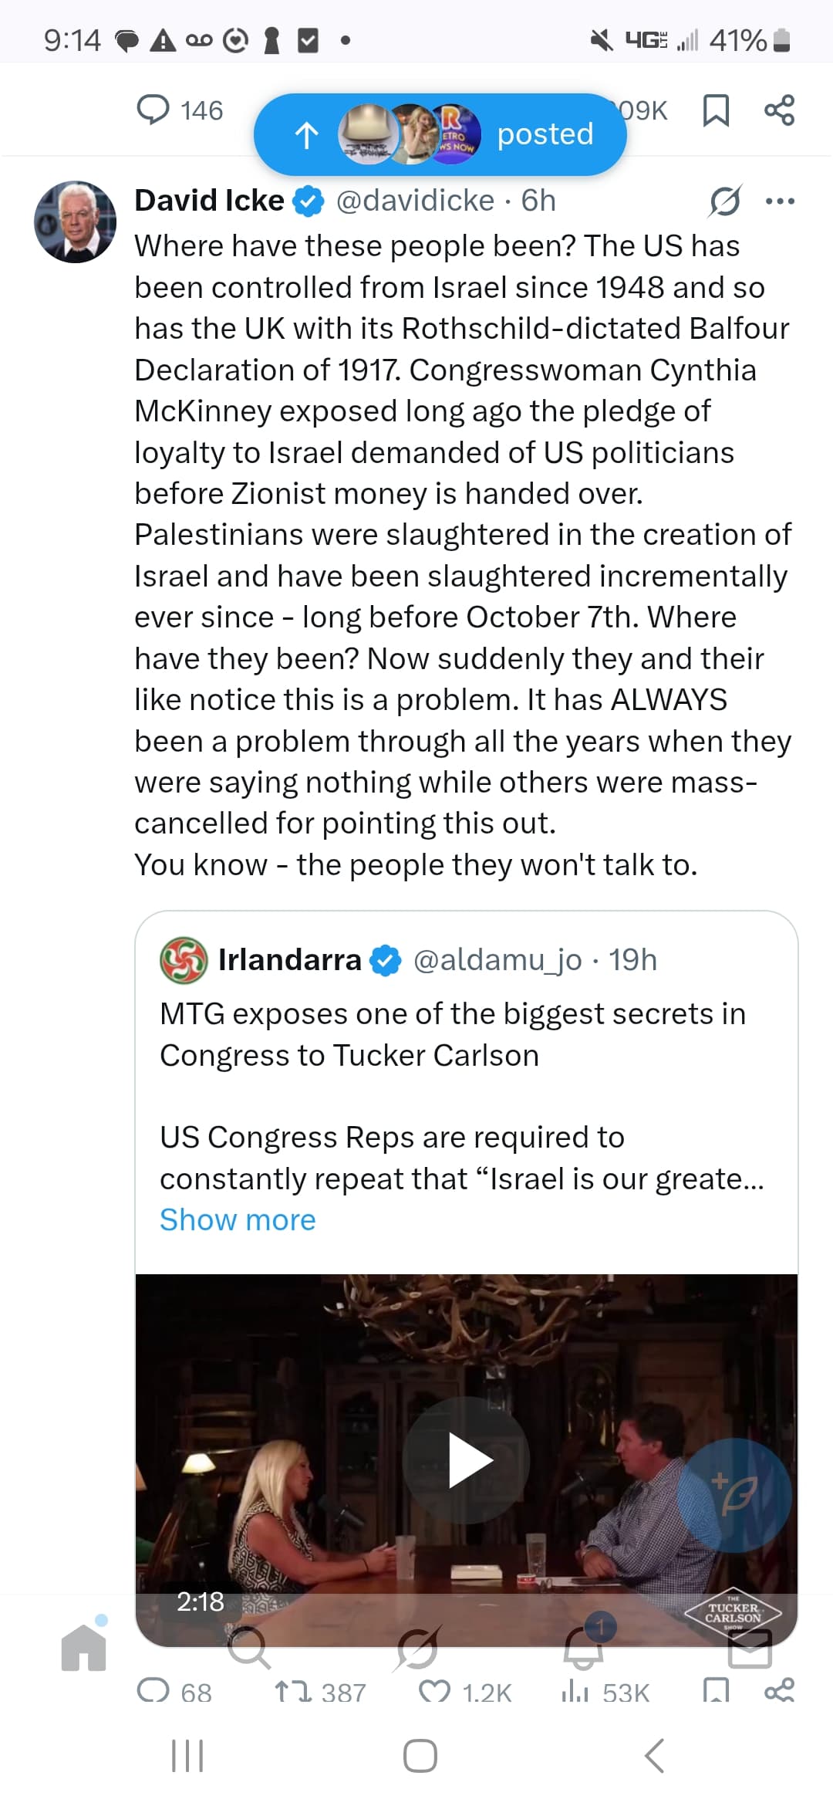Bookmark the top post
Image resolution: width=833 pixels, height=1806 pixels.
pos(716,110)
